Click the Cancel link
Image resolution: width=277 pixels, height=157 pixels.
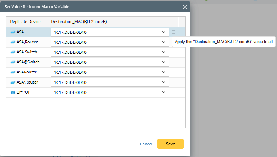[x=146, y=144]
